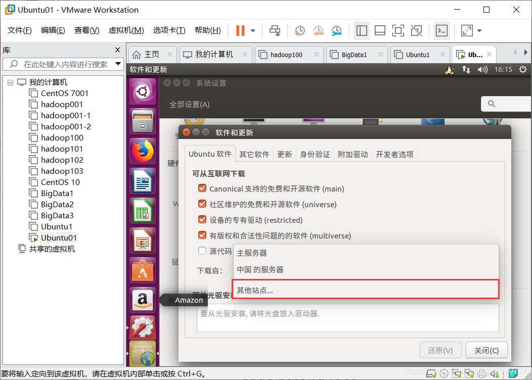Open Software & Updates launcher icon
532x380 pixels.
[143, 354]
